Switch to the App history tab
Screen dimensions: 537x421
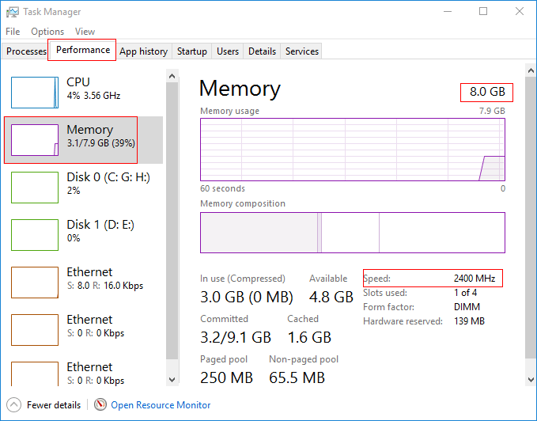(143, 51)
